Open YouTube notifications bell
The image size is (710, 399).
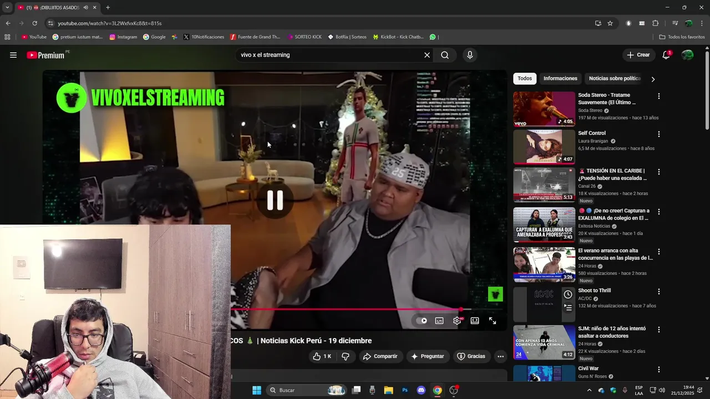(x=666, y=55)
